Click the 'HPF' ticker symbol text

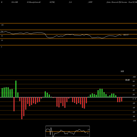pyautogui.click(x=90, y=2)
